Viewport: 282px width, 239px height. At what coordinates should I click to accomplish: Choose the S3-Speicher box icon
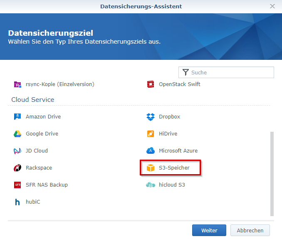[x=151, y=168]
